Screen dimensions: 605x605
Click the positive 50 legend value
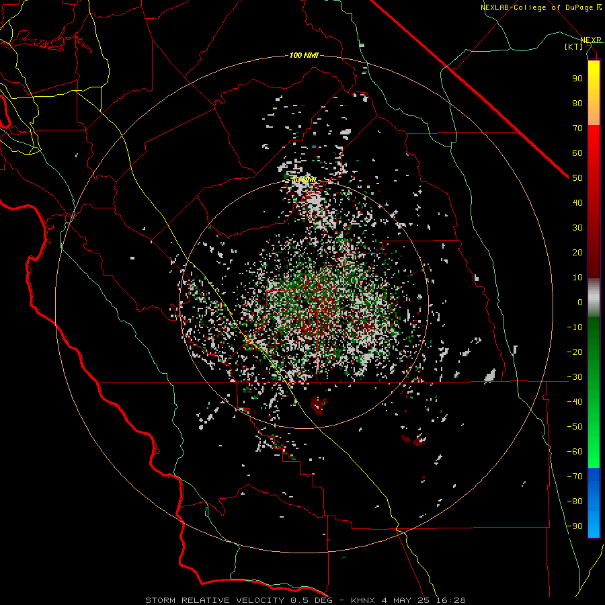[577, 178]
